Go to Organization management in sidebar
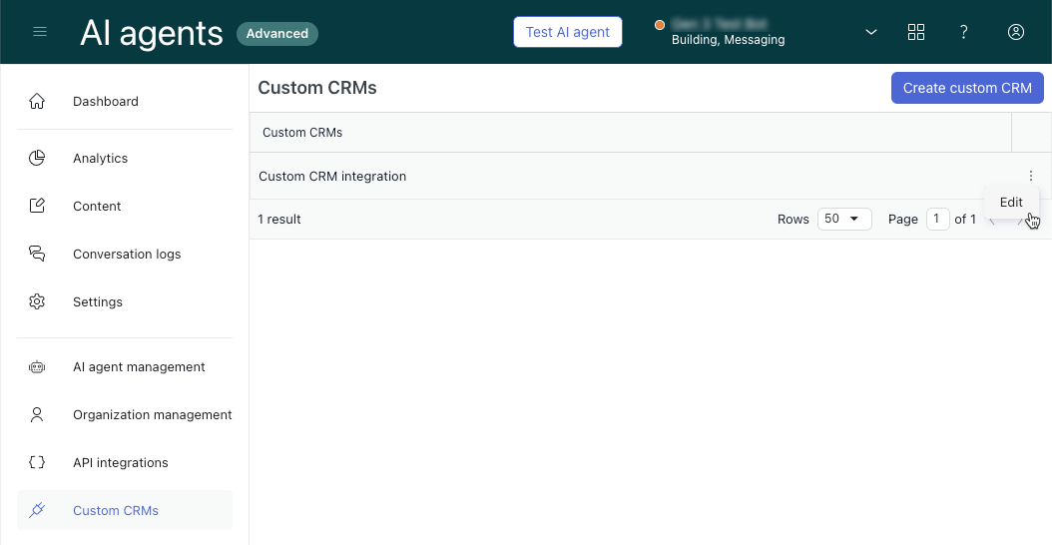Viewport: 1052px width, 545px height. (152, 414)
